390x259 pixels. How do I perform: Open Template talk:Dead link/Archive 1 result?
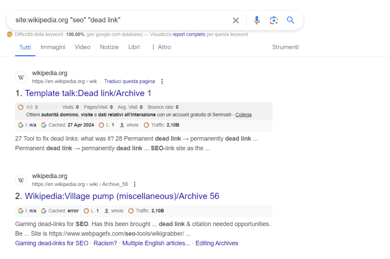click(88, 93)
